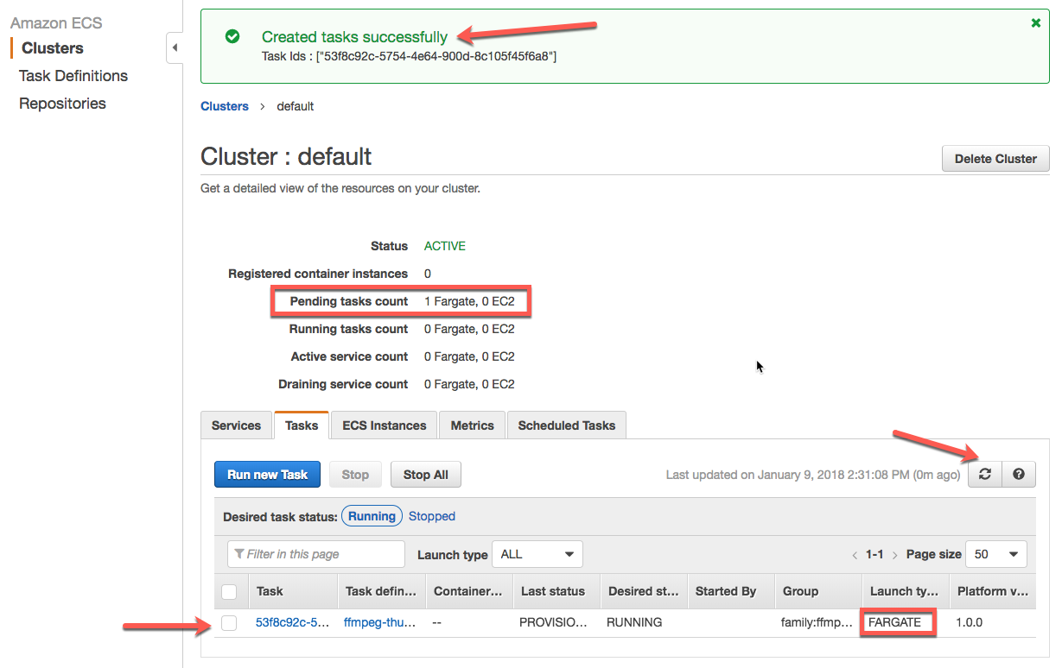This screenshot has height=668, width=1062.
Task: Go to previous page arrow
Action: pyautogui.click(x=855, y=555)
